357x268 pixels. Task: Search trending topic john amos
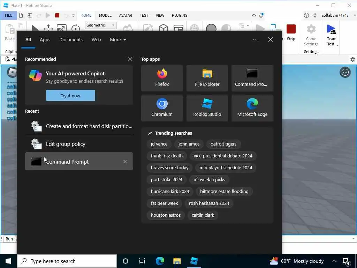[189, 144]
